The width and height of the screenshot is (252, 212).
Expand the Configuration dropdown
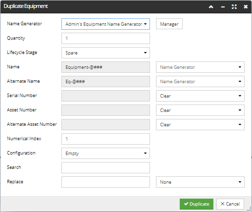(x=105, y=154)
